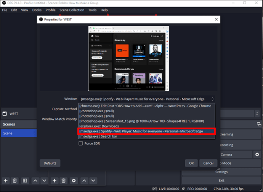Screen dimensions: 263x192
Task: Click the LIVE timer in status bar
Action: [169, 189]
